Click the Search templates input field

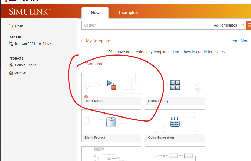click(146, 25)
